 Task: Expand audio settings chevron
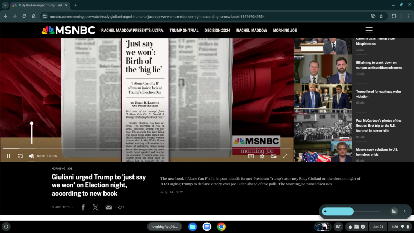[405, 211]
